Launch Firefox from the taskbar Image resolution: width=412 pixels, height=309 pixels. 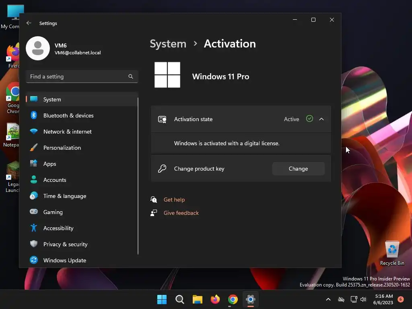pos(215,299)
